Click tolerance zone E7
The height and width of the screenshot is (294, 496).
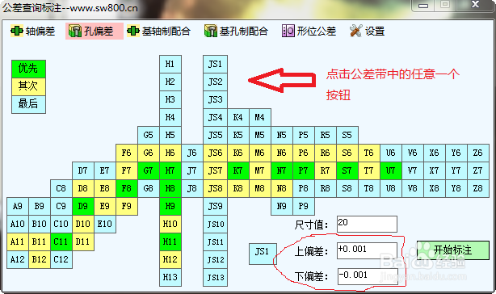[x=105, y=170]
